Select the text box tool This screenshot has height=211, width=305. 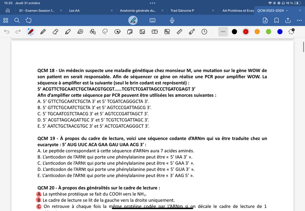coord(155,32)
